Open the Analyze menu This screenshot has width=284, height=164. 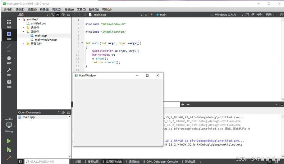pyautogui.click(x=69, y=9)
